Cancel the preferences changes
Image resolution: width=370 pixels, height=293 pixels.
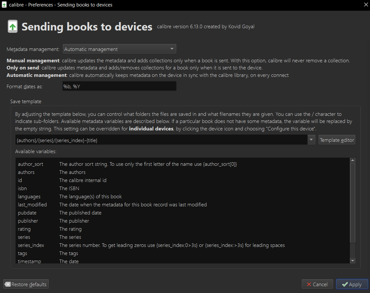[x=317, y=284]
